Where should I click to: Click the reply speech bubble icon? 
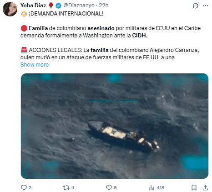(24, 187)
